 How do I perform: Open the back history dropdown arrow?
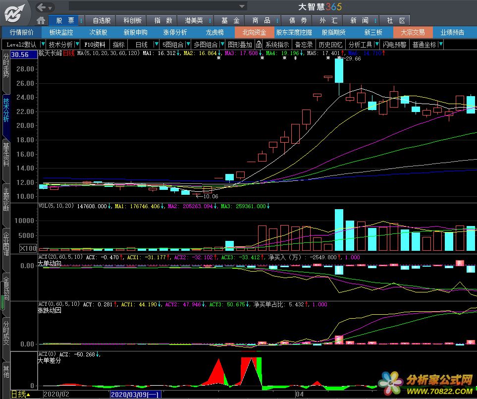(x=50, y=7)
